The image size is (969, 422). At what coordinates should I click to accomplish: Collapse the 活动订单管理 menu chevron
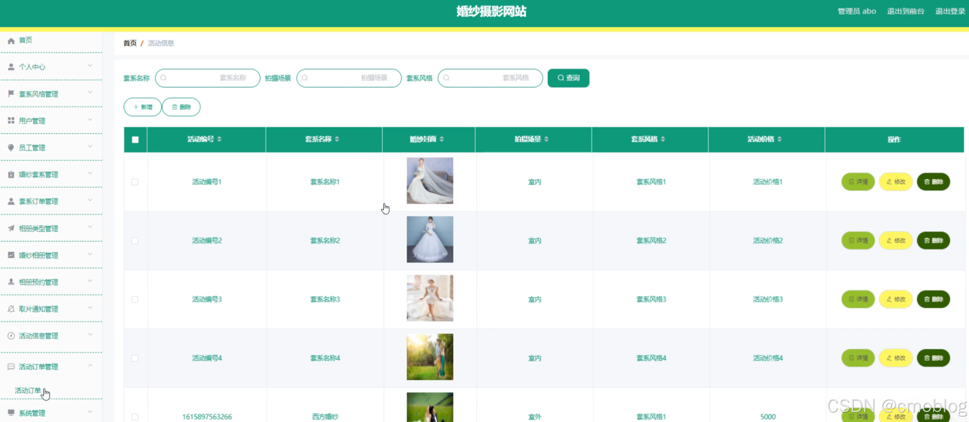click(x=90, y=365)
